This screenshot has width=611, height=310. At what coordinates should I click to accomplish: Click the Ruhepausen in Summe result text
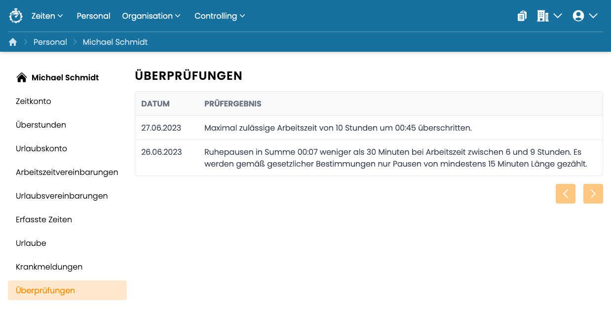coord(396,158)
